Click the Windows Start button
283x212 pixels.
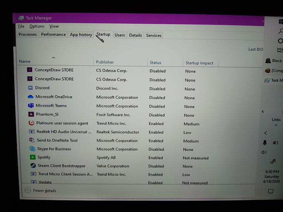click(281, 21)
